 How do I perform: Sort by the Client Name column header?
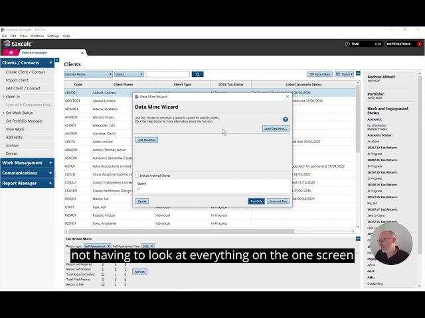point(124,84)
